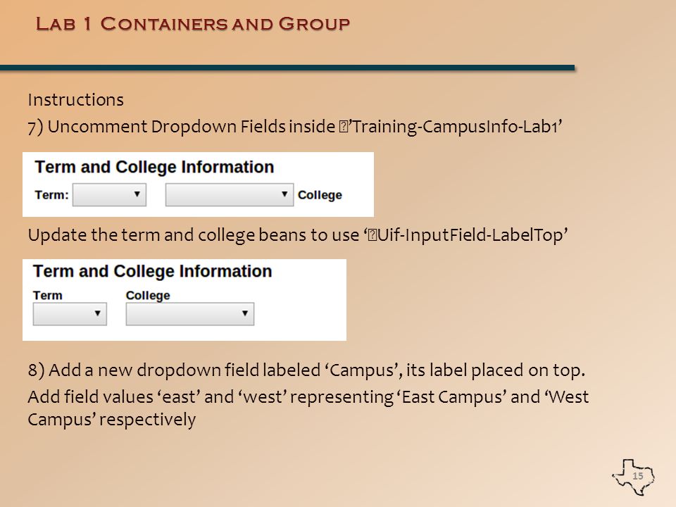Screen dimensions: 676x507
Task: Click the Instructions heading text
Action: pyautogui.click(x=76, y=99)
